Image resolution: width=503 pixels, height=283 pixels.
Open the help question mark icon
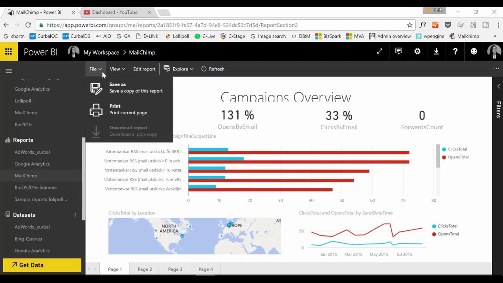click(x=455, y=51)
